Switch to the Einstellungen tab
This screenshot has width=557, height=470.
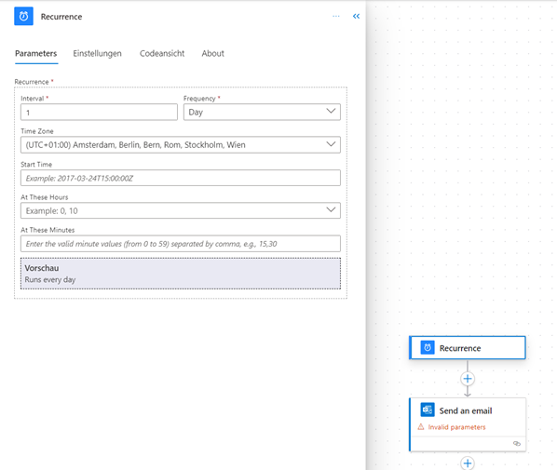97,54
